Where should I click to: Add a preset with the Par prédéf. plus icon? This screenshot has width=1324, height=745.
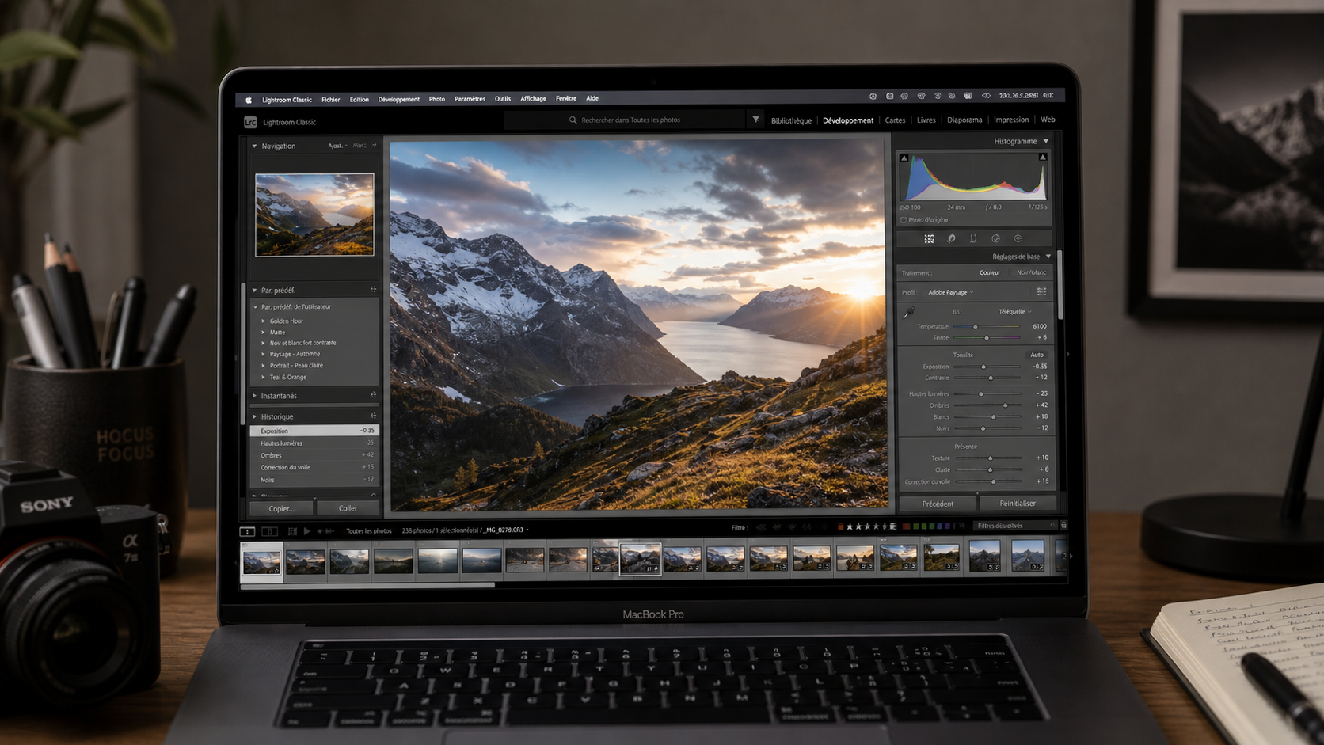pos(373,290)
